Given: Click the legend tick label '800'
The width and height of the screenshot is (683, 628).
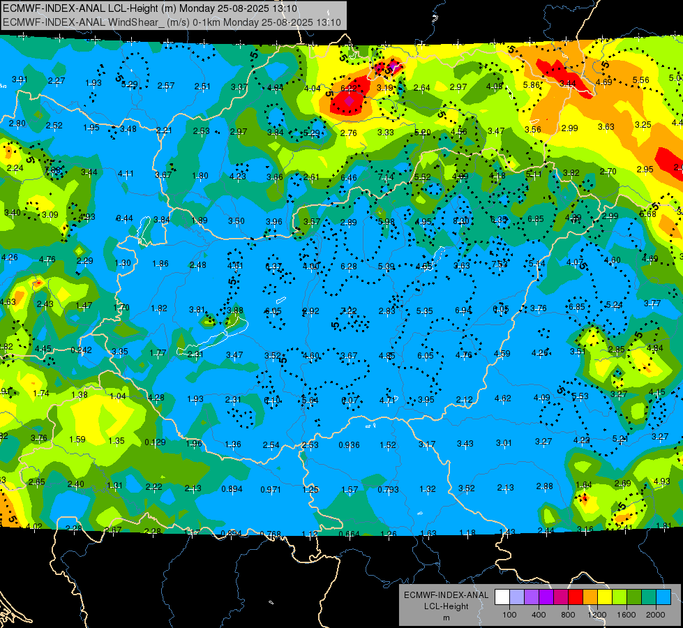Looking at the screenshot, I should pyautogui.click(x=568, y=615).
